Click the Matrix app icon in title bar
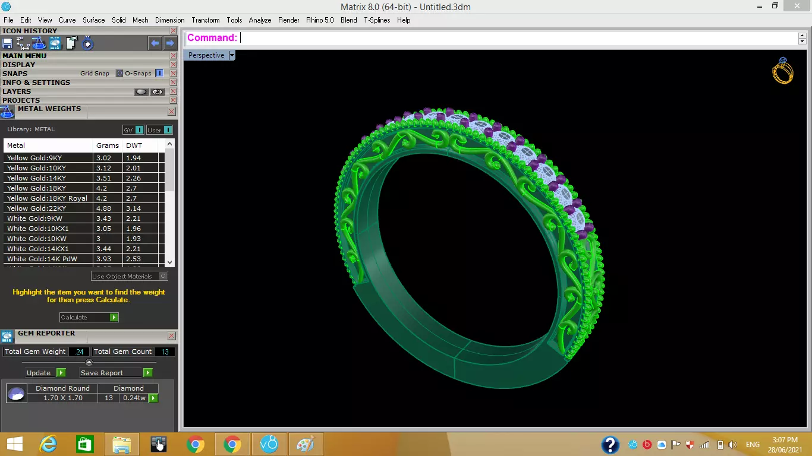 pos(6,7)
